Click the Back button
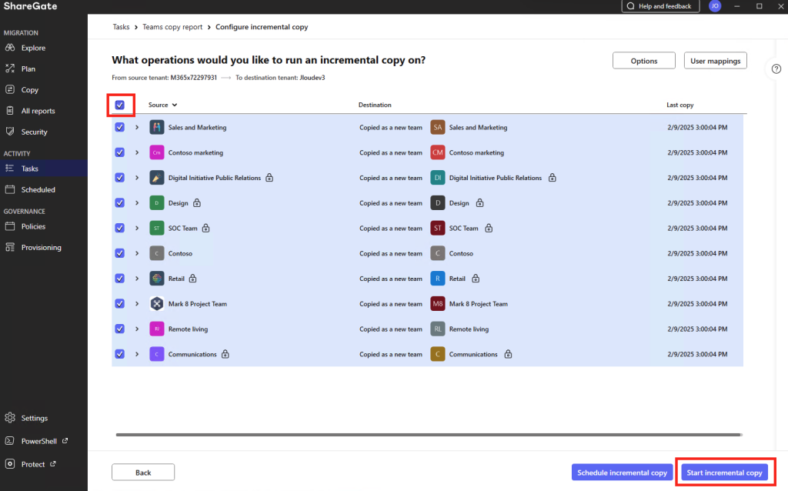Viewport: 788px width, 491px height. click(x=143, y=473)
